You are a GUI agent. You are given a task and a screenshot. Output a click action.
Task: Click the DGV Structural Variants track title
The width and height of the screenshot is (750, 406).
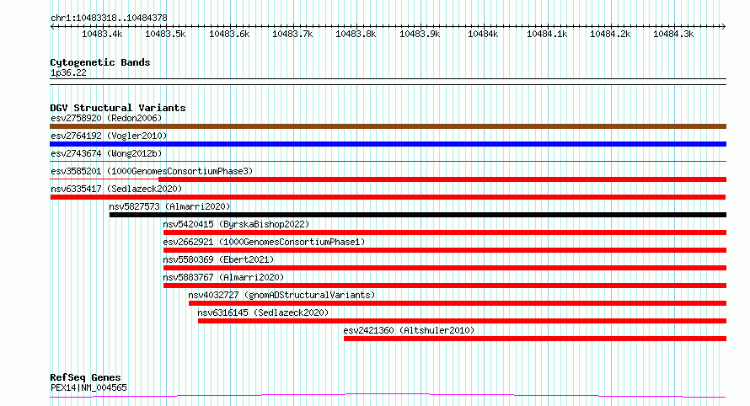point(118,108)
